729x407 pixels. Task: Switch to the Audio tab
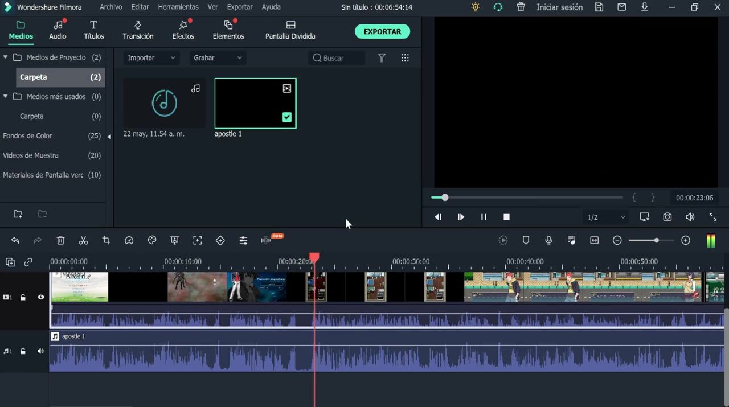tap(58, 30)
